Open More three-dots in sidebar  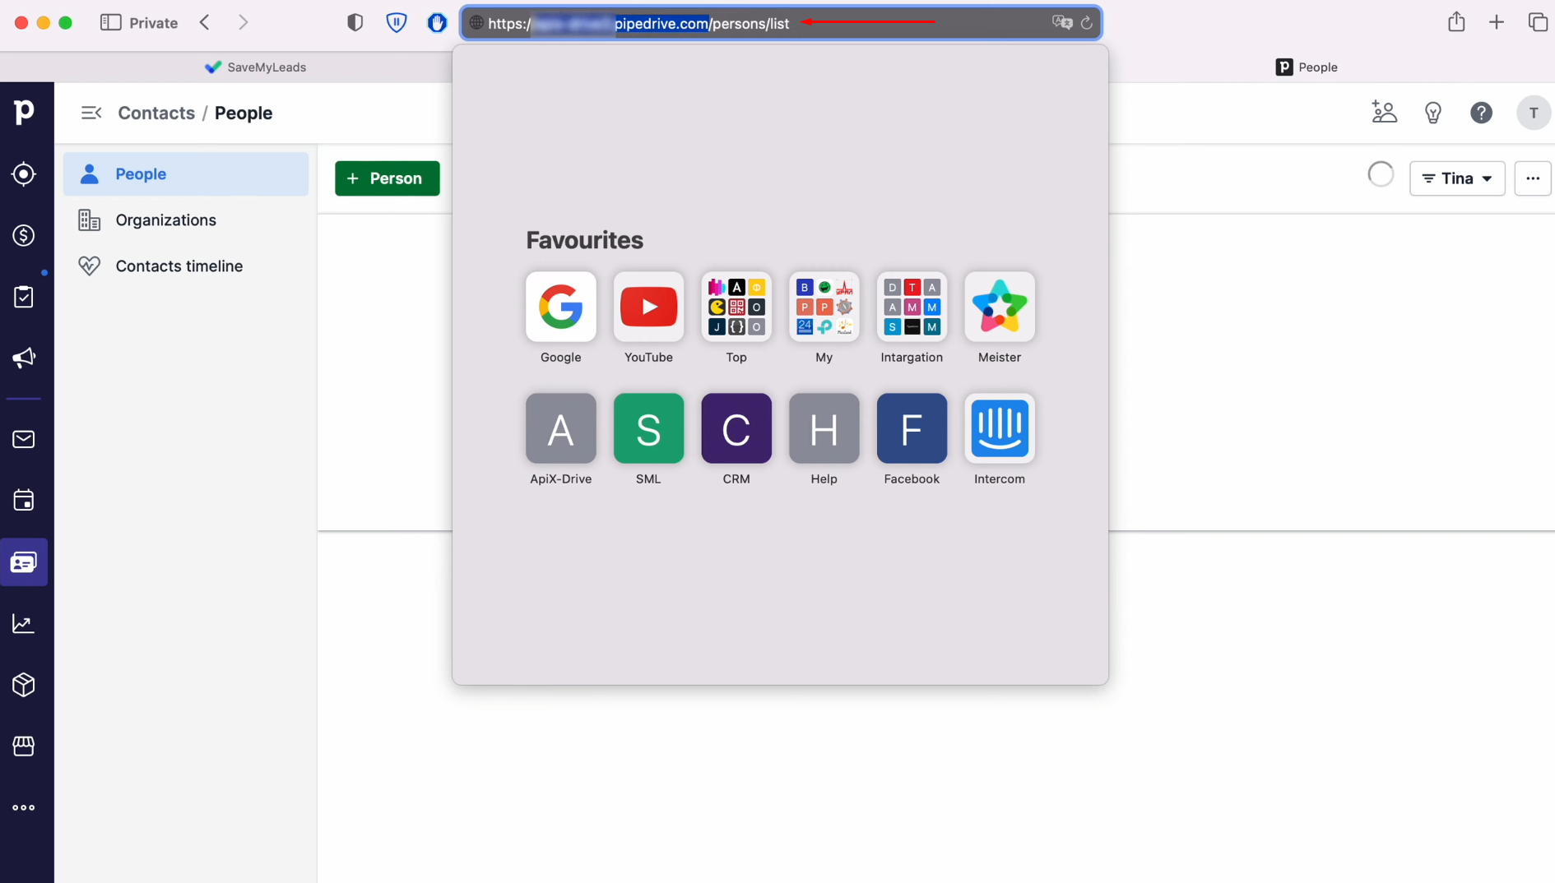coord(24,807)
